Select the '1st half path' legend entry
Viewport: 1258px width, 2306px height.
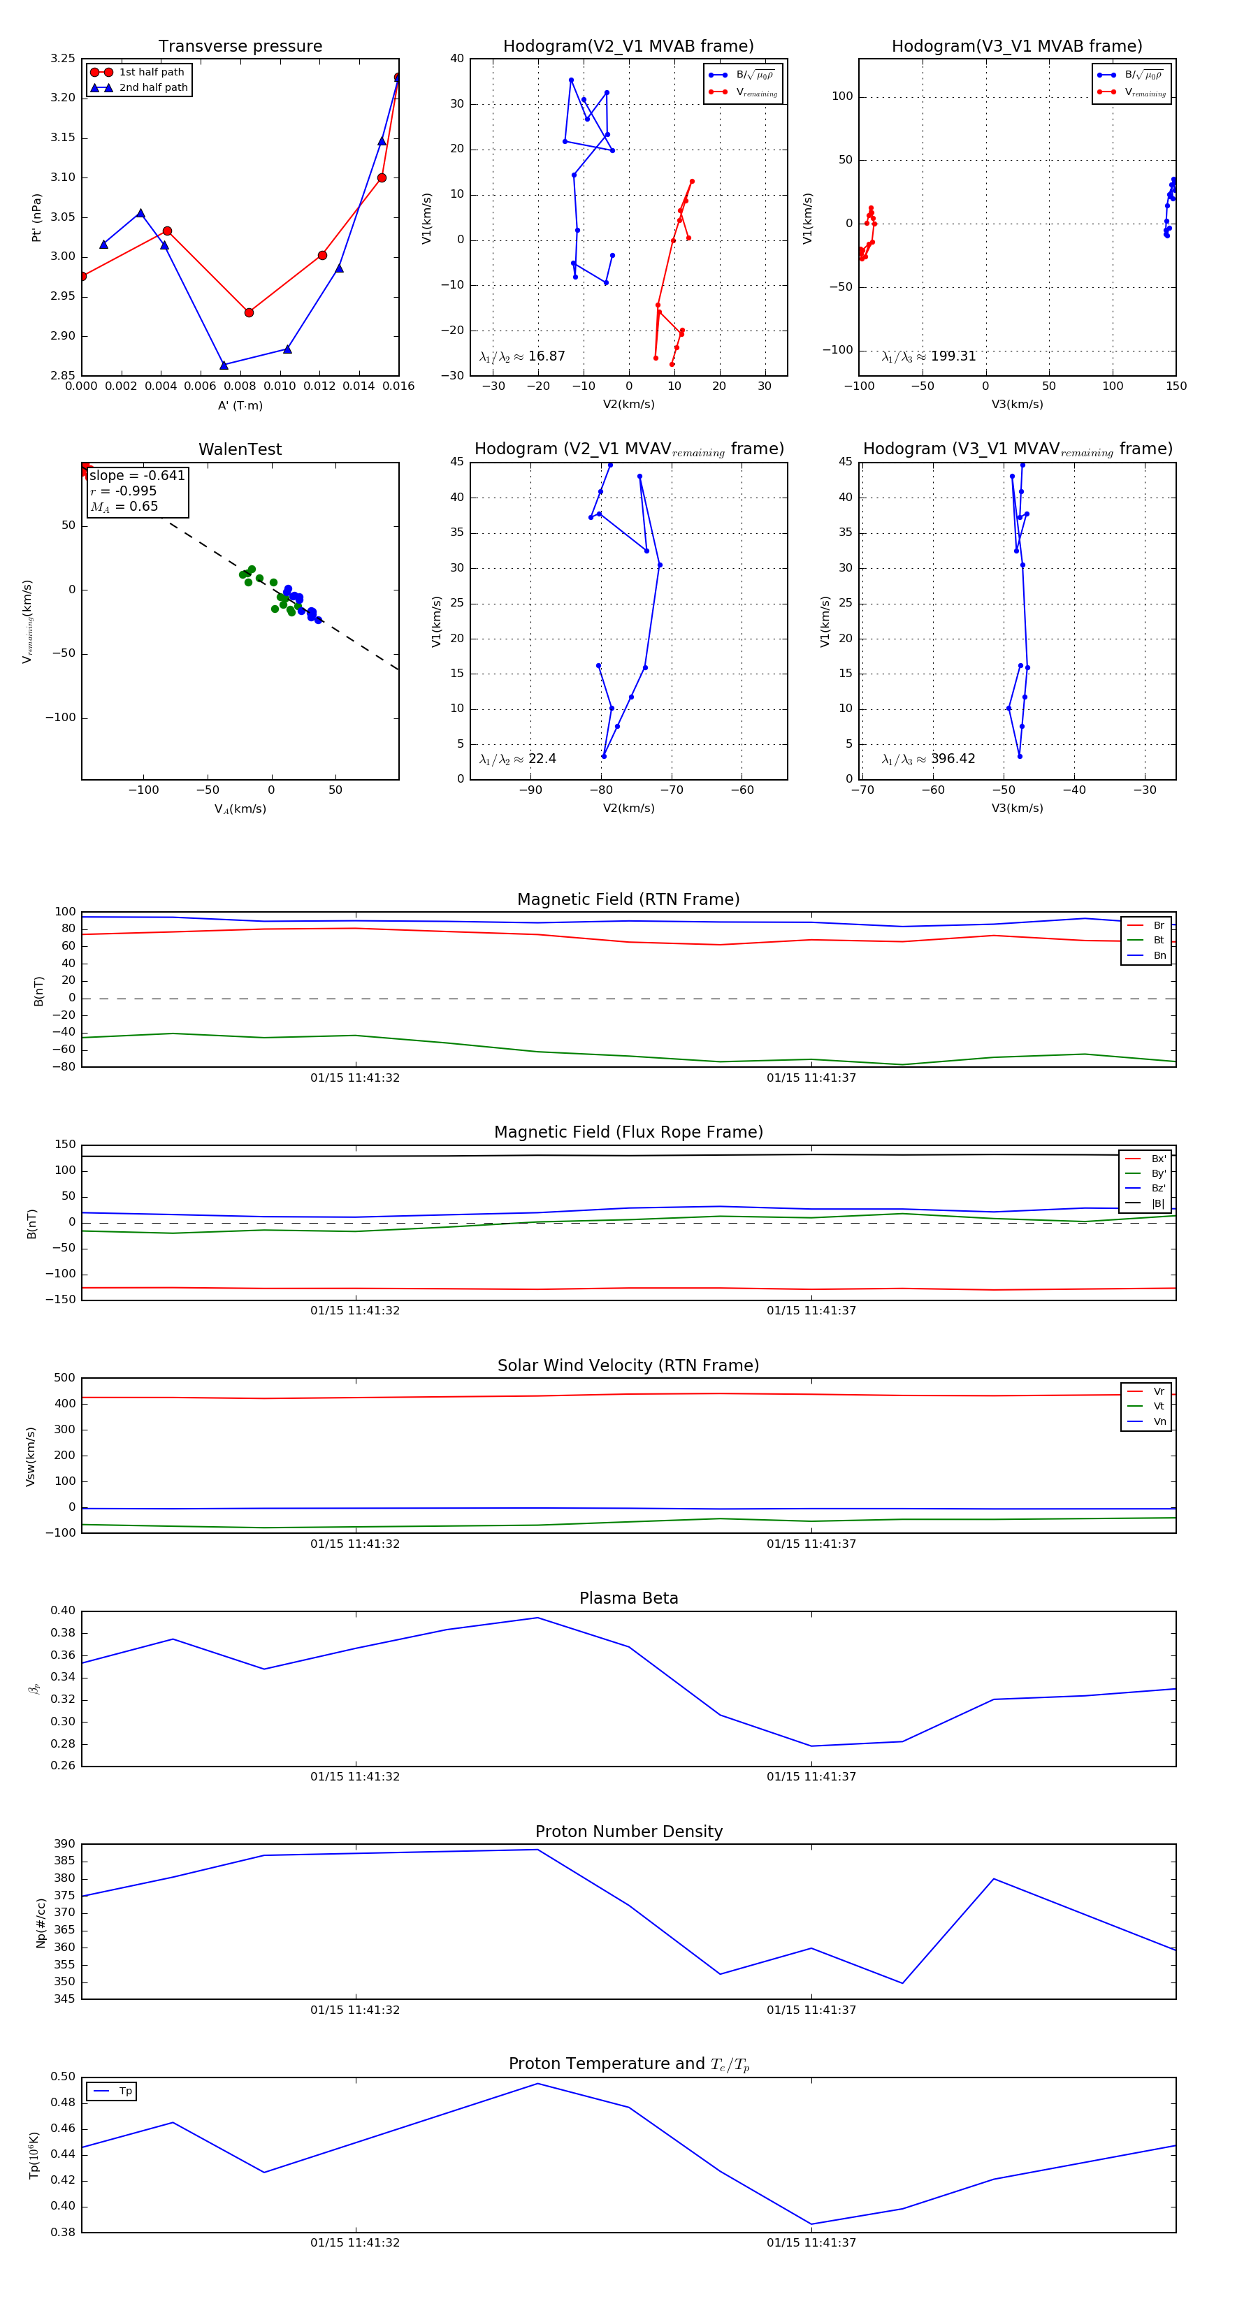(x=138, y=73)
